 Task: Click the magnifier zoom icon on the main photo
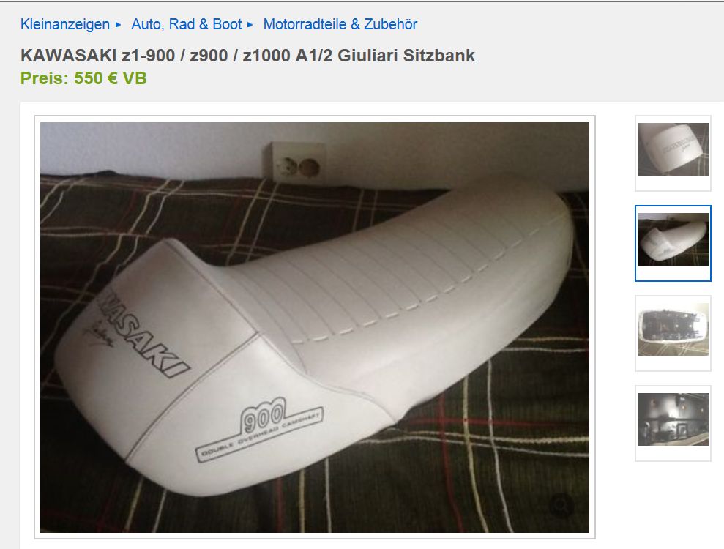[561, 506]
